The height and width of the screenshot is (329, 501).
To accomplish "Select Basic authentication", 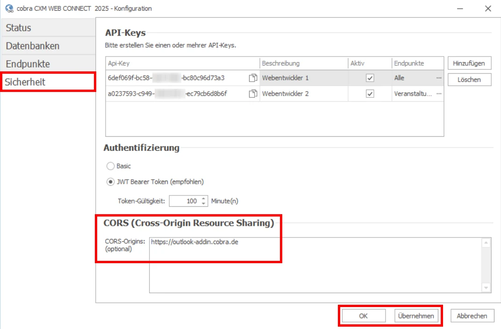I will 110,166.
